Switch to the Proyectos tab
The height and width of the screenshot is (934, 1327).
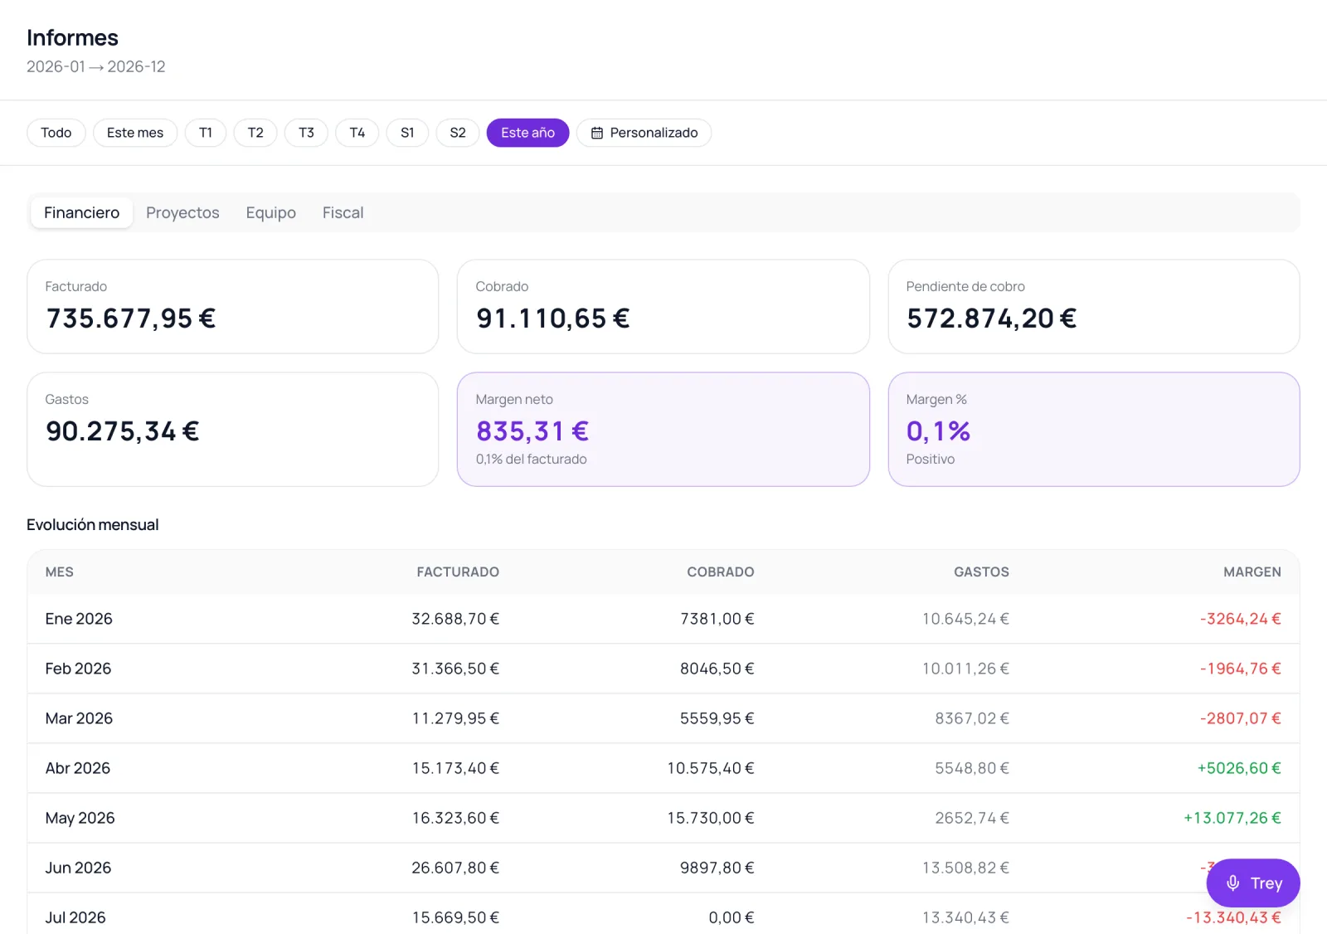point(182,213)
